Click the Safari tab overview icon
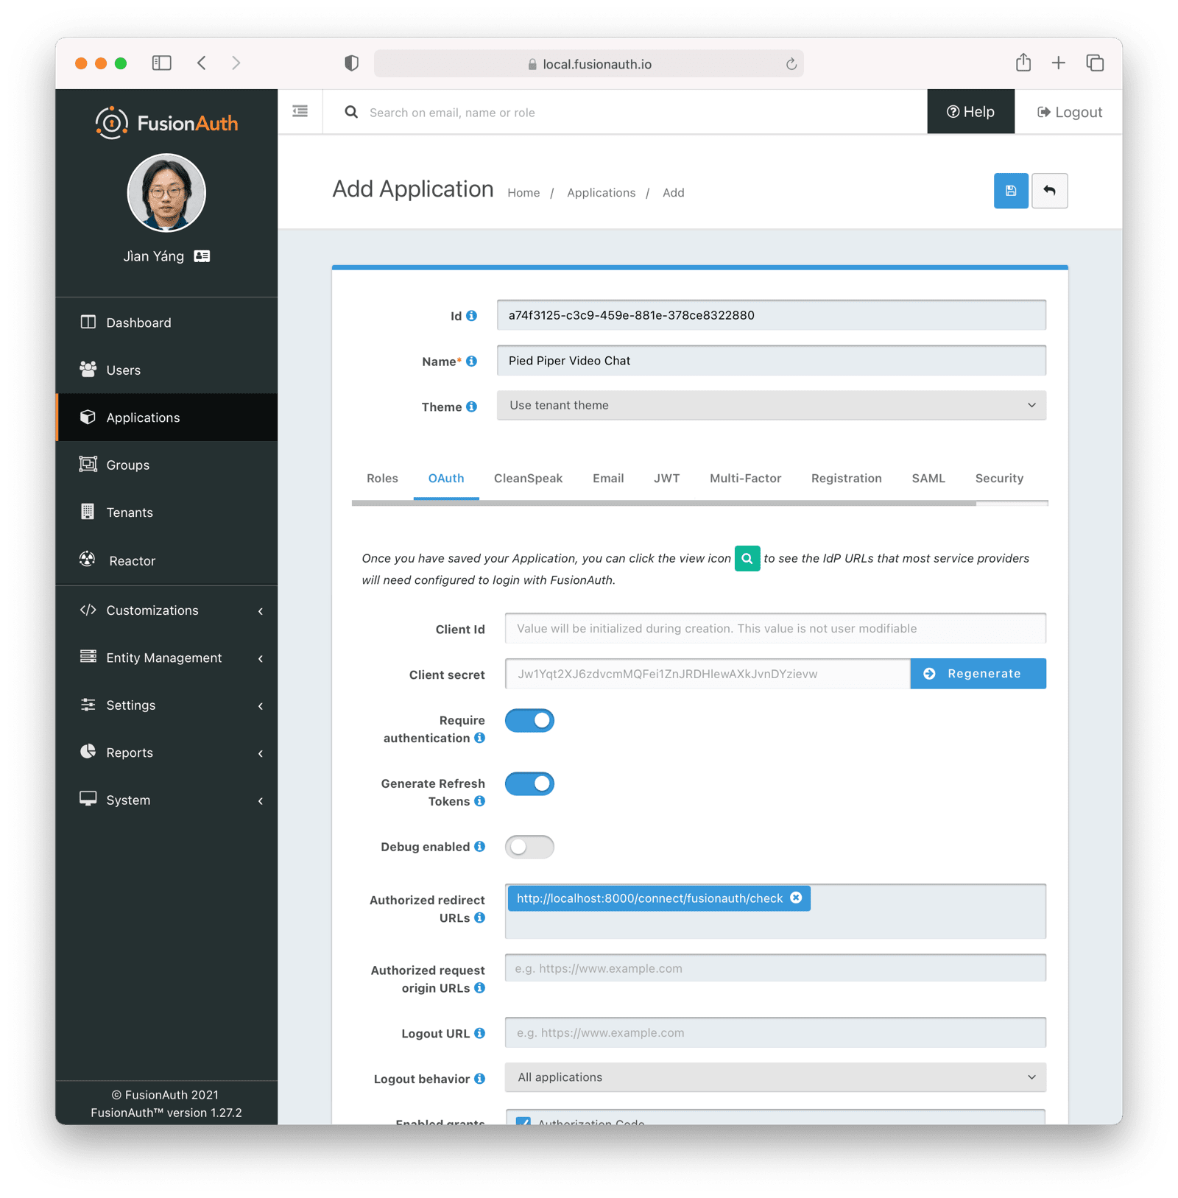The width and height of the screenshot is (1178, 1198). [x=1095, y=63]
